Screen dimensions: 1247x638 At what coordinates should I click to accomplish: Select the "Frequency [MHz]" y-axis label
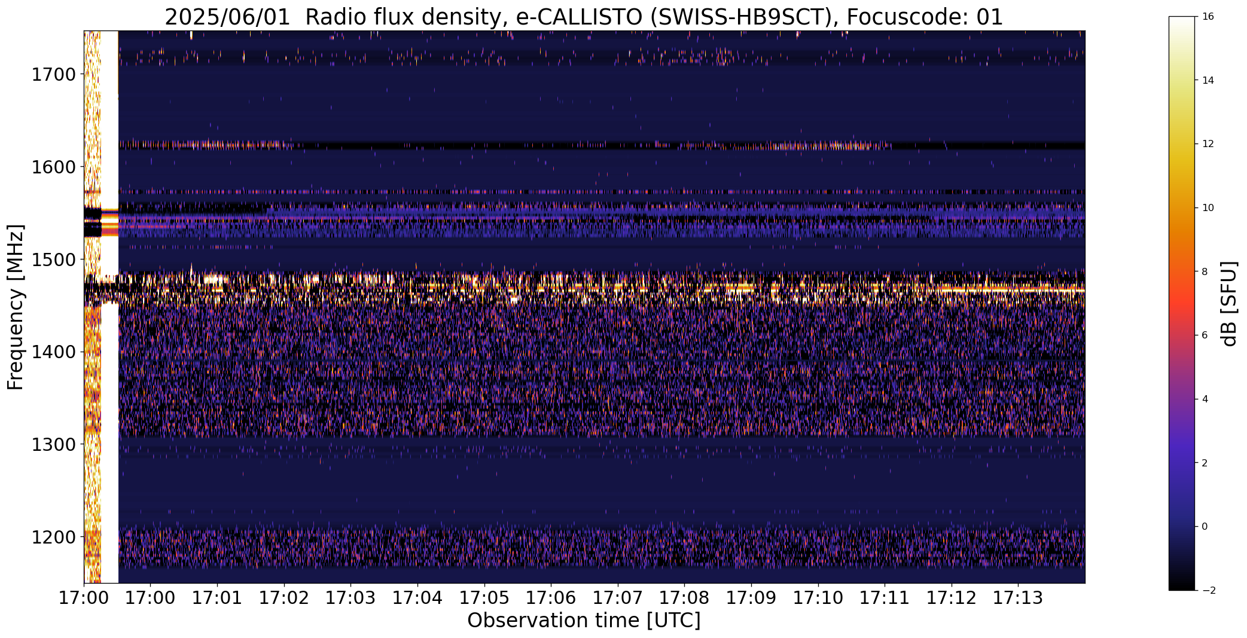[16, 307]
